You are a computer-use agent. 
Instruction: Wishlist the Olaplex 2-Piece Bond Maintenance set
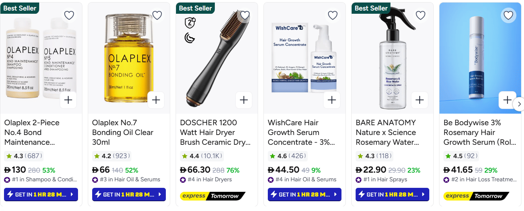click(69, 15)
